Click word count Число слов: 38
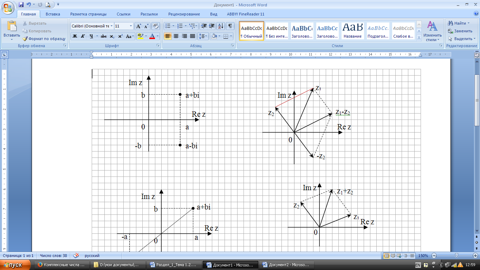The image size is (480, 270). 54,256
